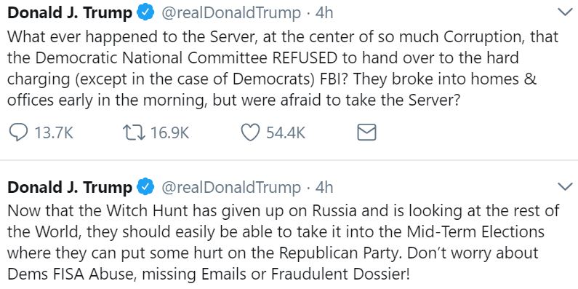This screenshot has height=289, width=578.
Task: Click the verified badge on the first tweet
Action: click(x=145, y=13)
